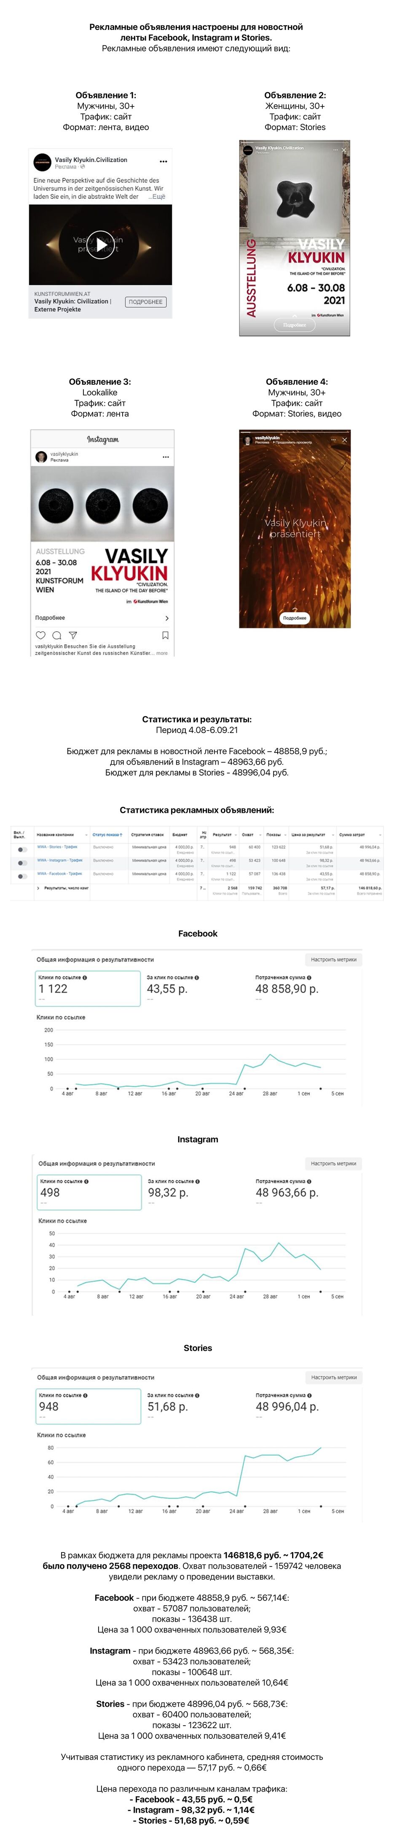Share the Instagram post via paper-plane icon
The width and height of the screenshot is (394, 1846).
[x=73, y=635]
